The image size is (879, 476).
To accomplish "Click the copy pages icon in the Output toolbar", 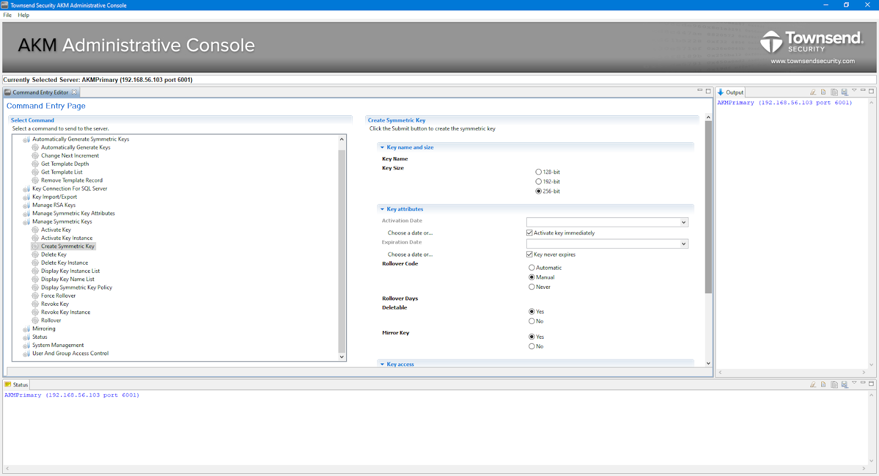I will pos(834,92).
